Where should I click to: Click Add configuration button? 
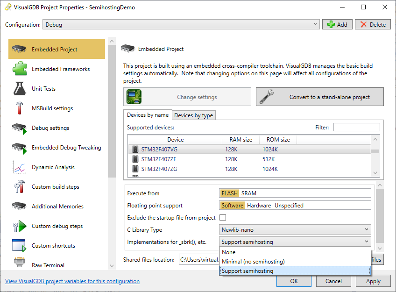(x=337, y=24)
